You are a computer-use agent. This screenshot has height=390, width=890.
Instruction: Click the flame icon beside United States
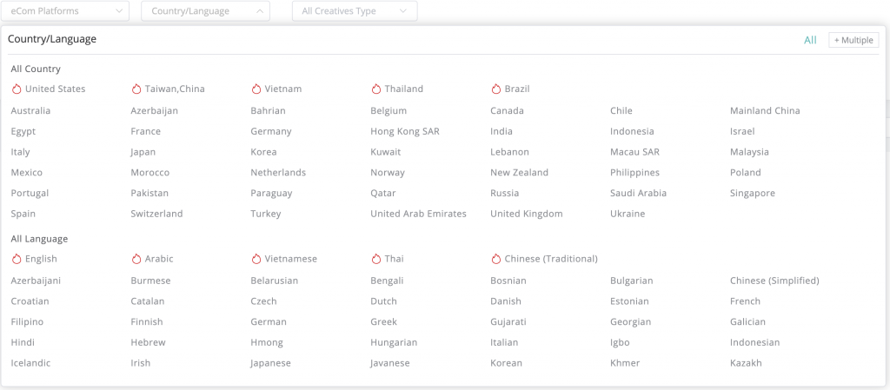(x=17, y=89)
